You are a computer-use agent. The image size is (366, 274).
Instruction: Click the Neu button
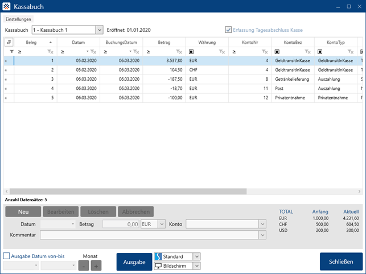tap(23, 211)
